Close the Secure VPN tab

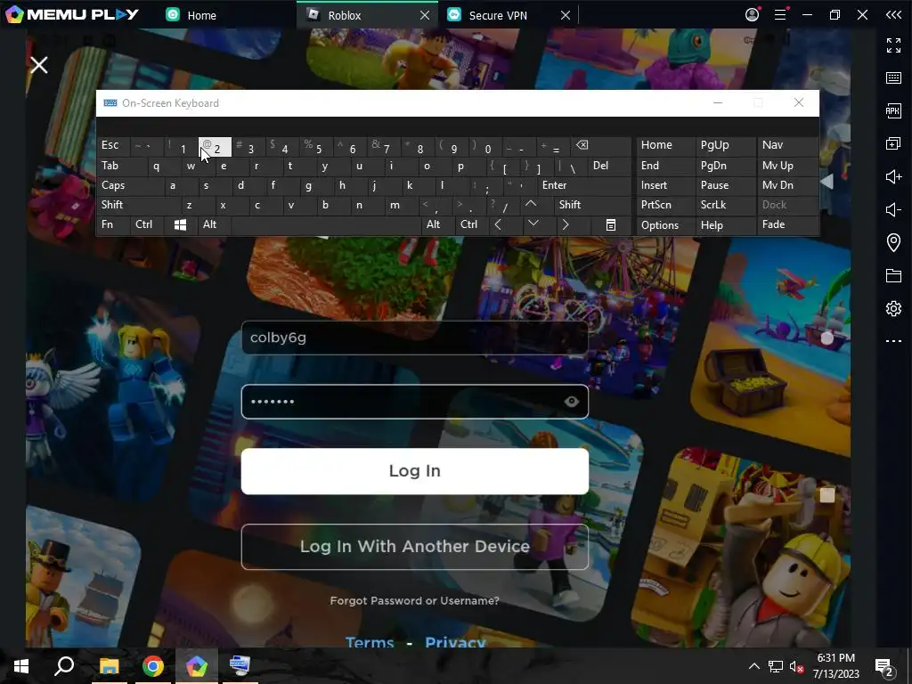click(x=566, y=15)
